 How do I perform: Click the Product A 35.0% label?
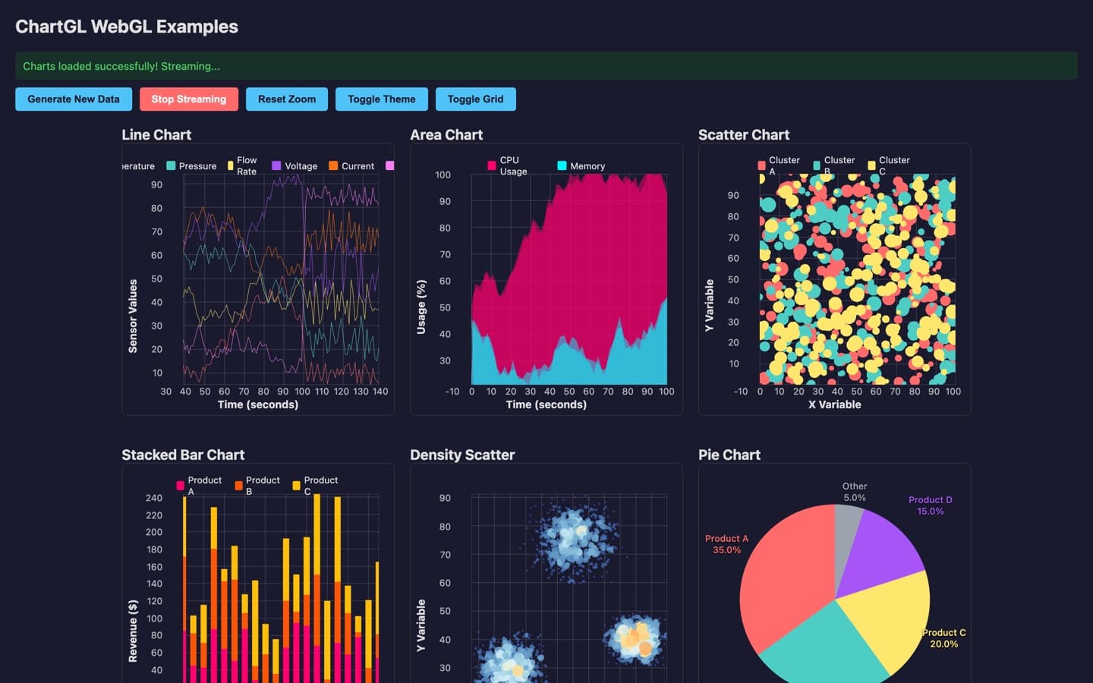(x=726, y=544)
